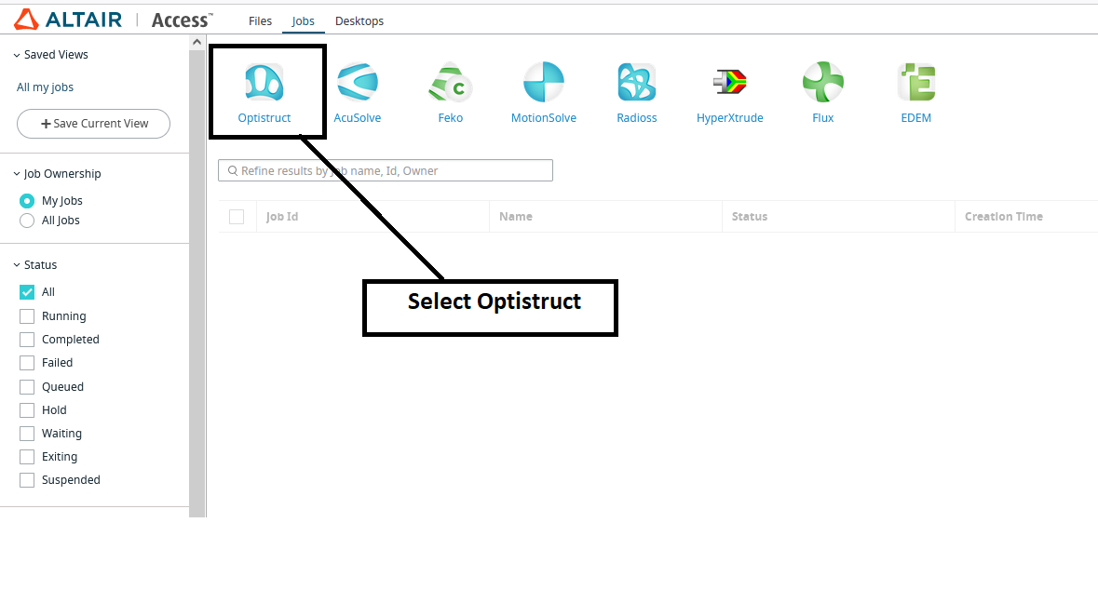Image resolution: width=1098 pixels, height=603 pixels.
Task: Enable the Completed status filter
Action: tap(27, 339)
